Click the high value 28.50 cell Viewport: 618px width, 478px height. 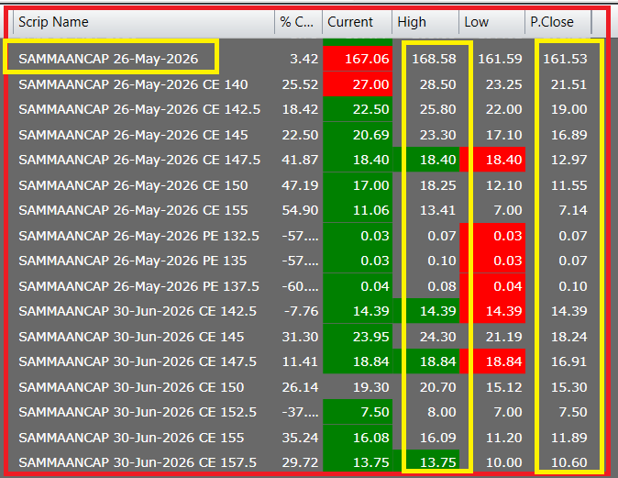point(426,84)
